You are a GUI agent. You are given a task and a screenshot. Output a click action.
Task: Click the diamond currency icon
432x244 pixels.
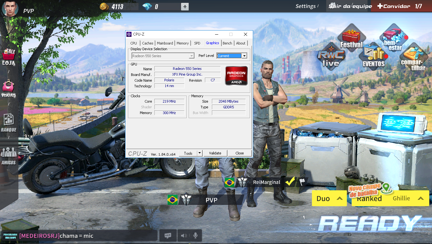pyautogui.click(x=147, y=6)
